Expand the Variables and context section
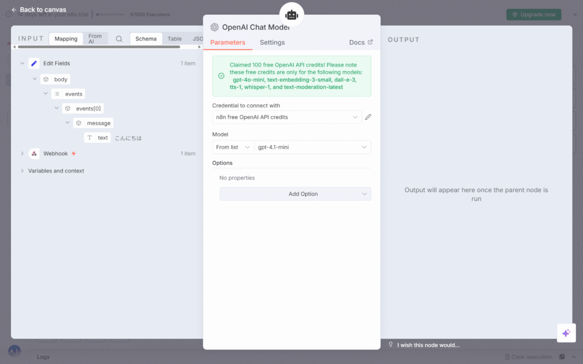 click(x=22, y=171)
